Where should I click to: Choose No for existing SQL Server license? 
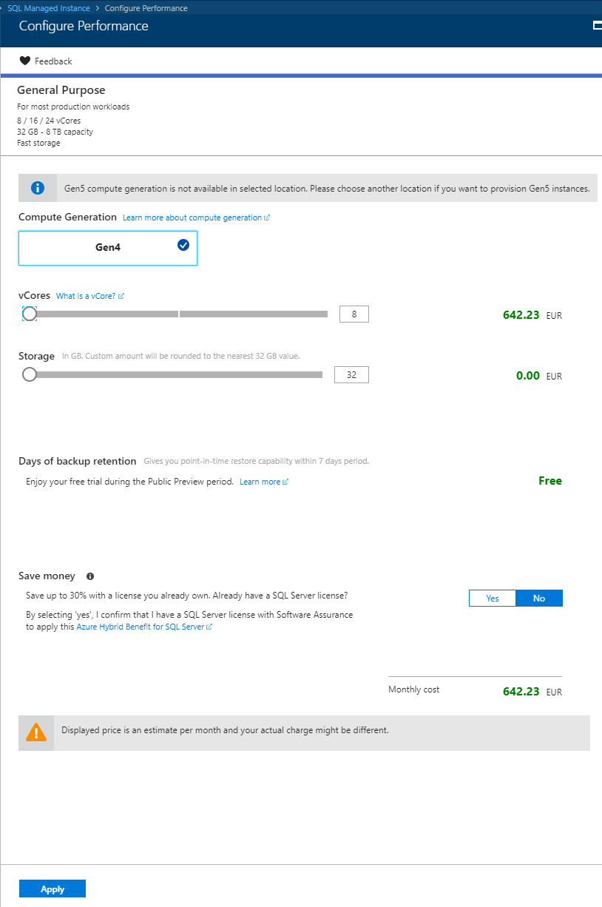click(x=538, y=598)
